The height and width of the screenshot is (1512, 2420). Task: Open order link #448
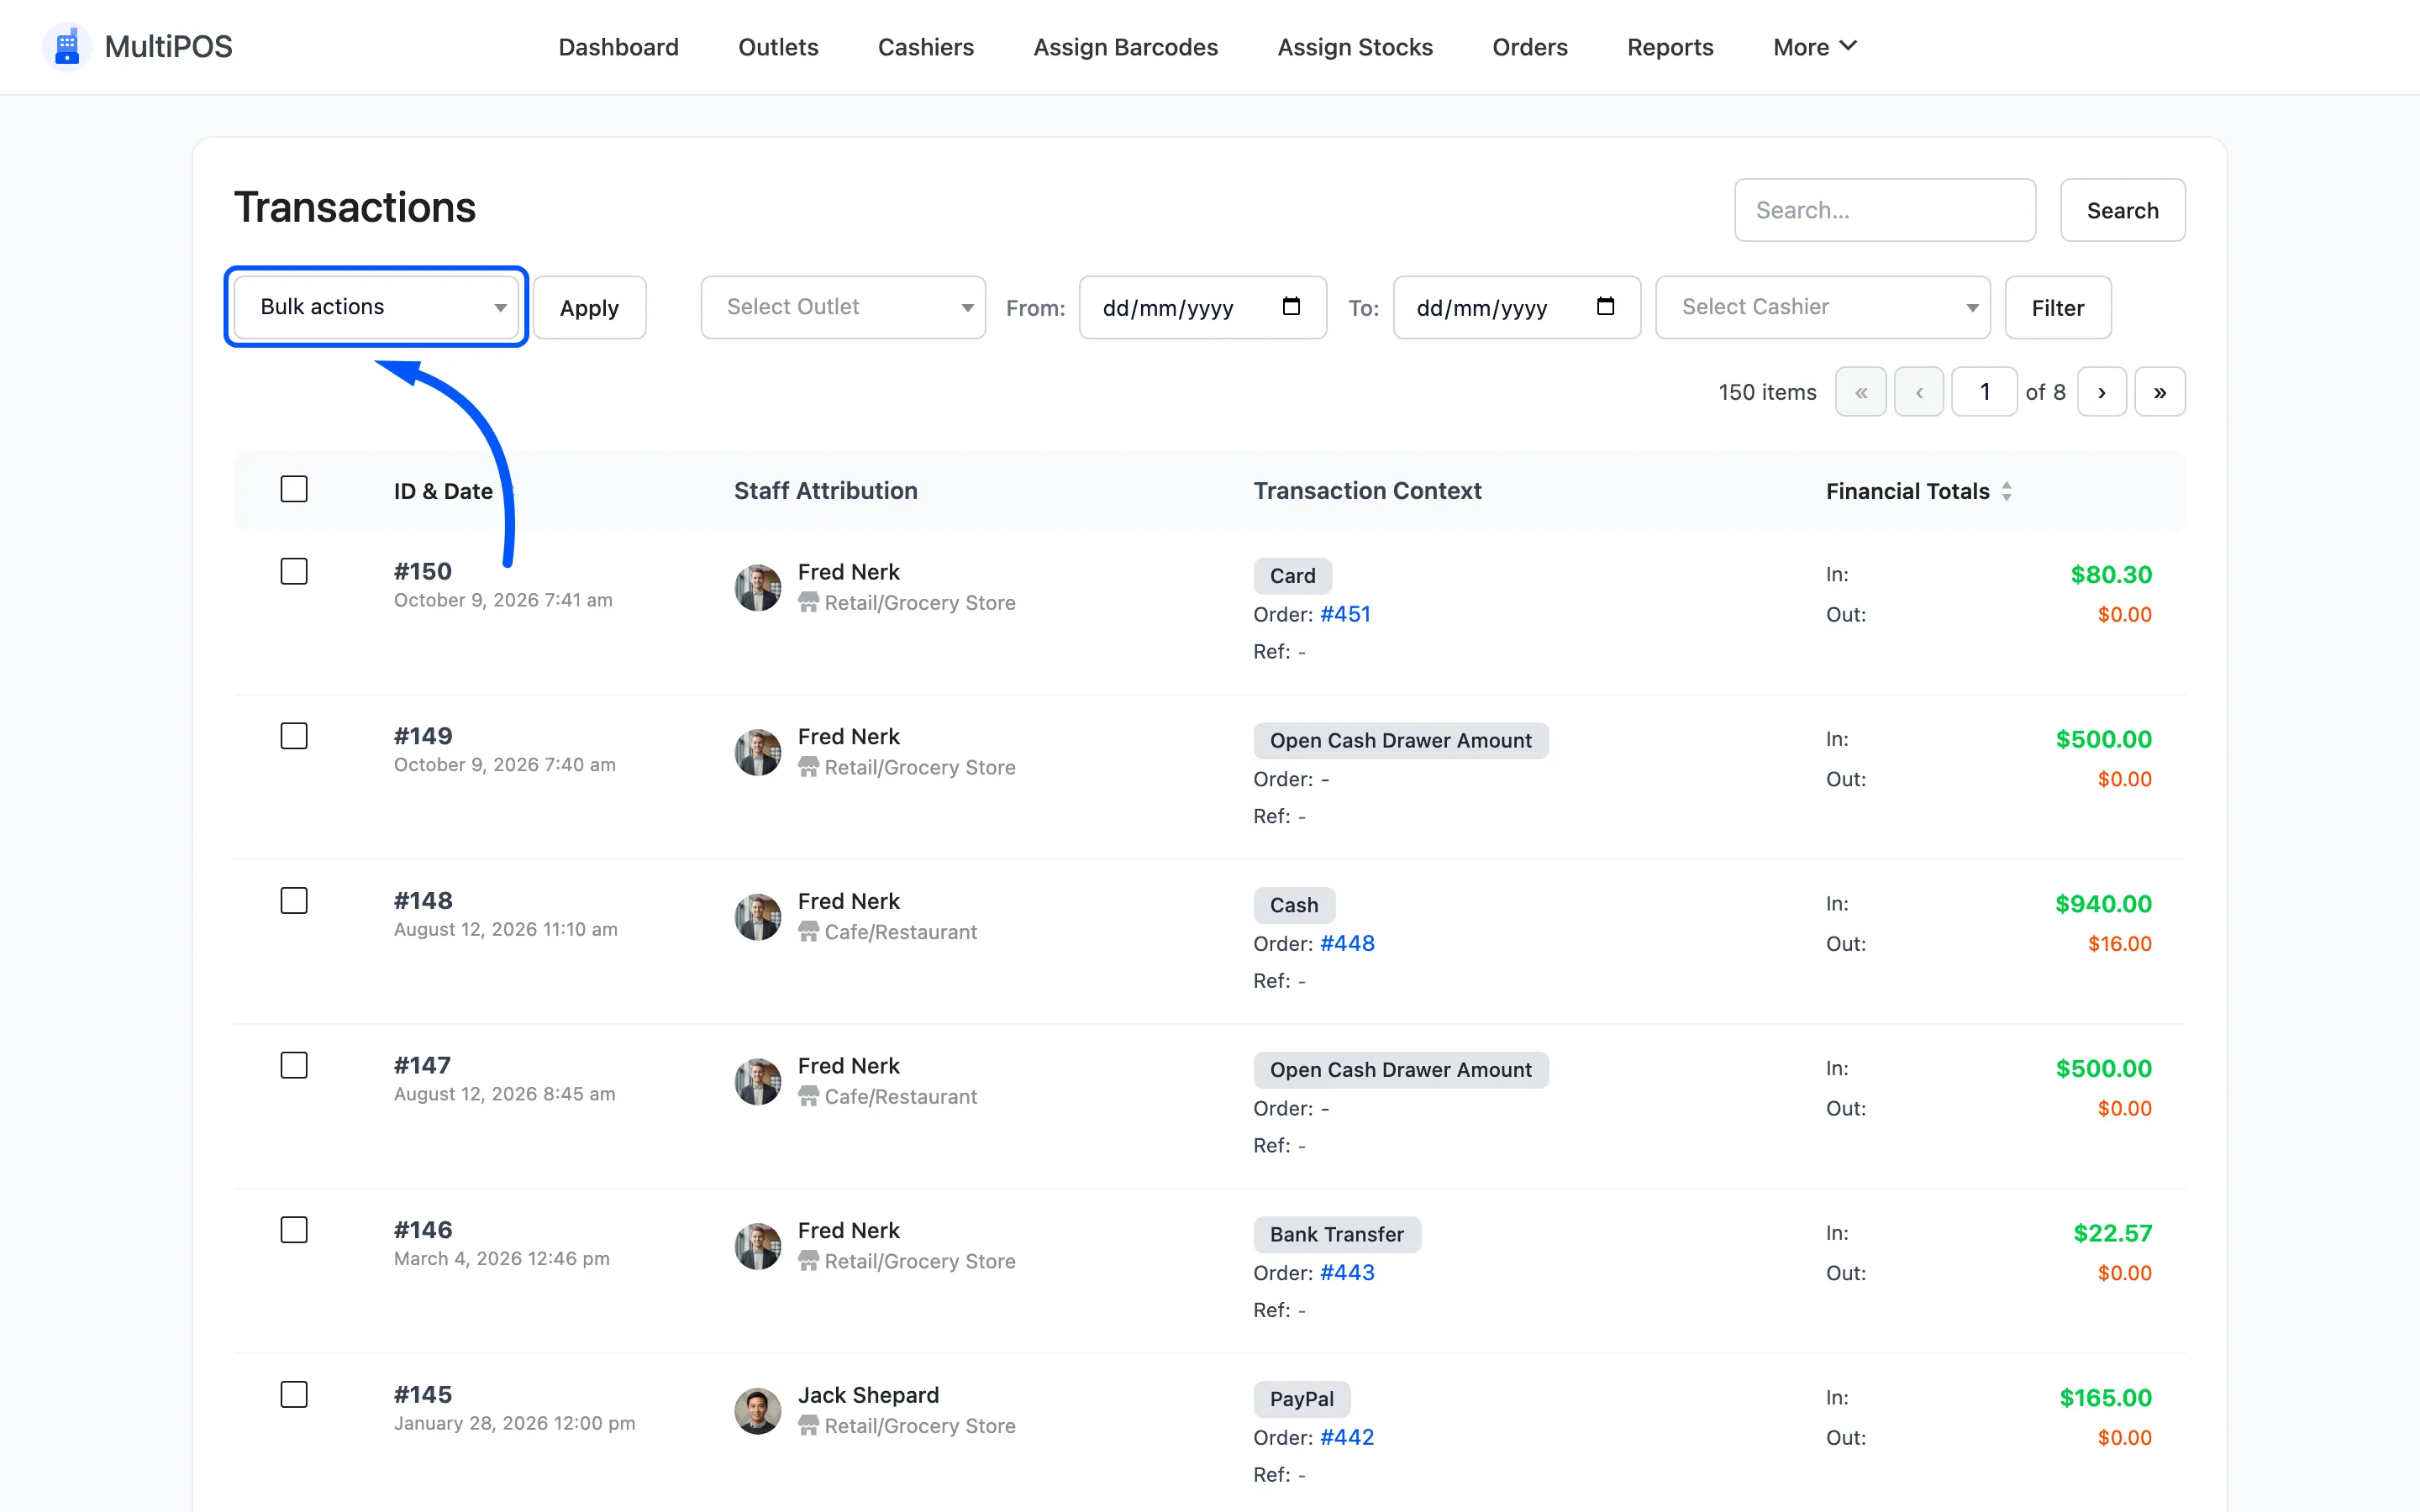click(1347, 943)
